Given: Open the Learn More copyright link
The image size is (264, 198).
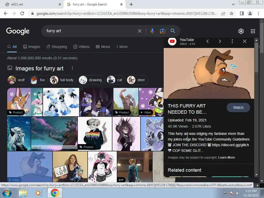Looking at the screenshot, I should point(226,158).
